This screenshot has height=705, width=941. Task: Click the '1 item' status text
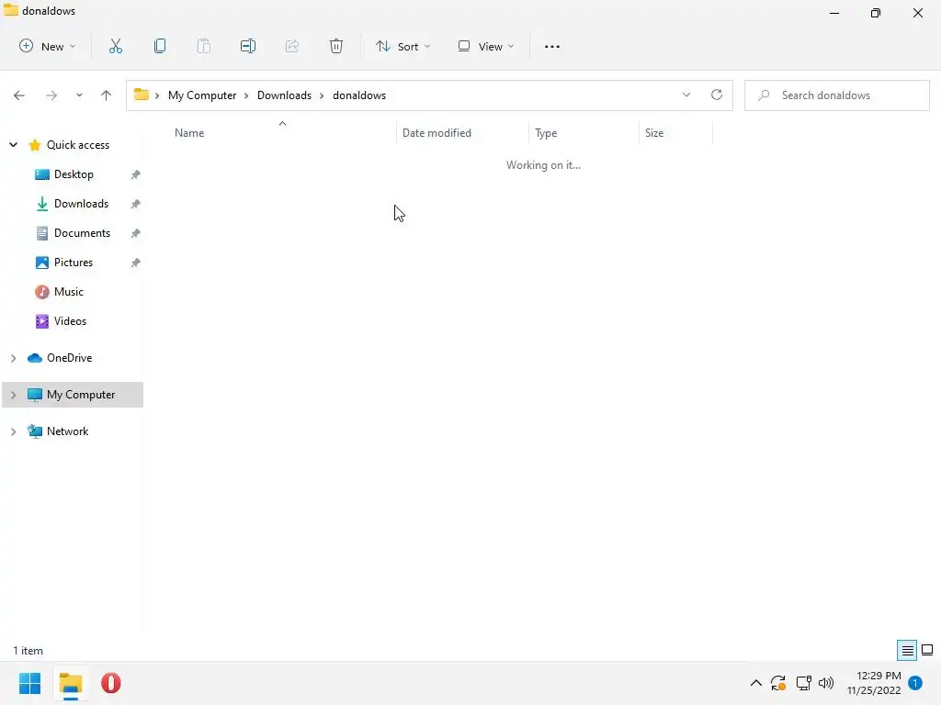pyautogui.click(x=28, y=651)
